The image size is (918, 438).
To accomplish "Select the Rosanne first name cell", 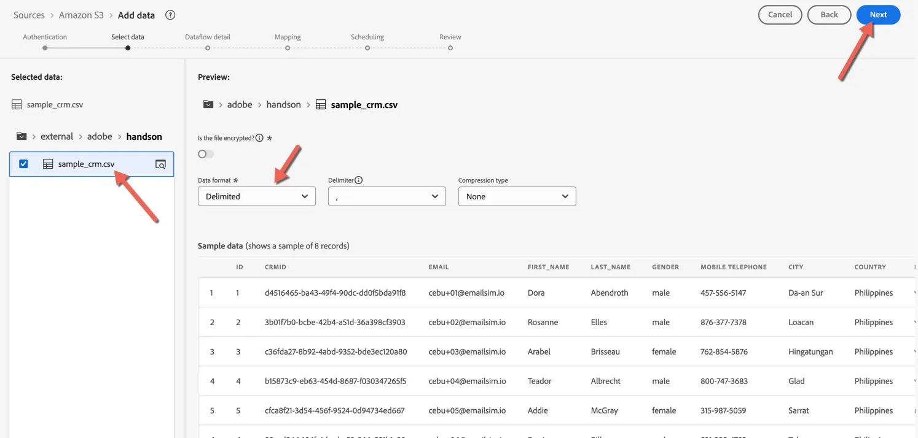I will [x=543, y=322].
